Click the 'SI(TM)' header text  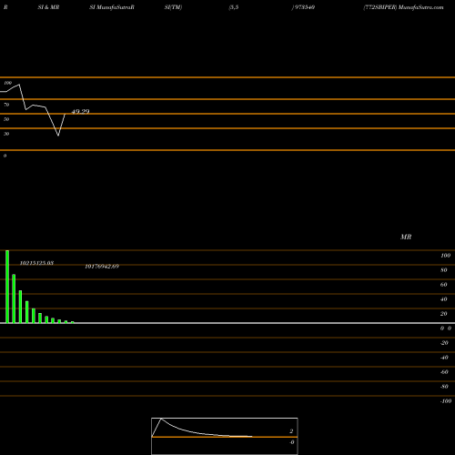(173, 7)
